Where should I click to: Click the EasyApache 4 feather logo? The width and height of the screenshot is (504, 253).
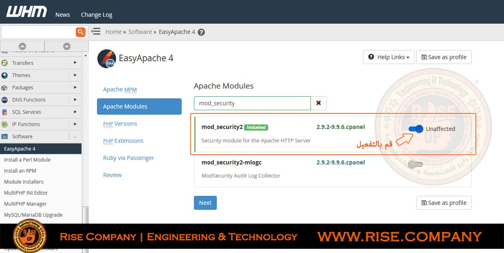coord(107,58)
